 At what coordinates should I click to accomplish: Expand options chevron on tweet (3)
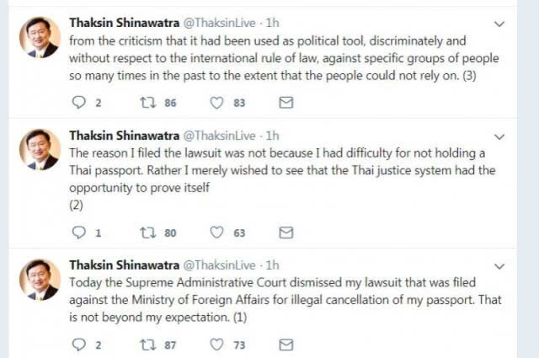(499, 24)
